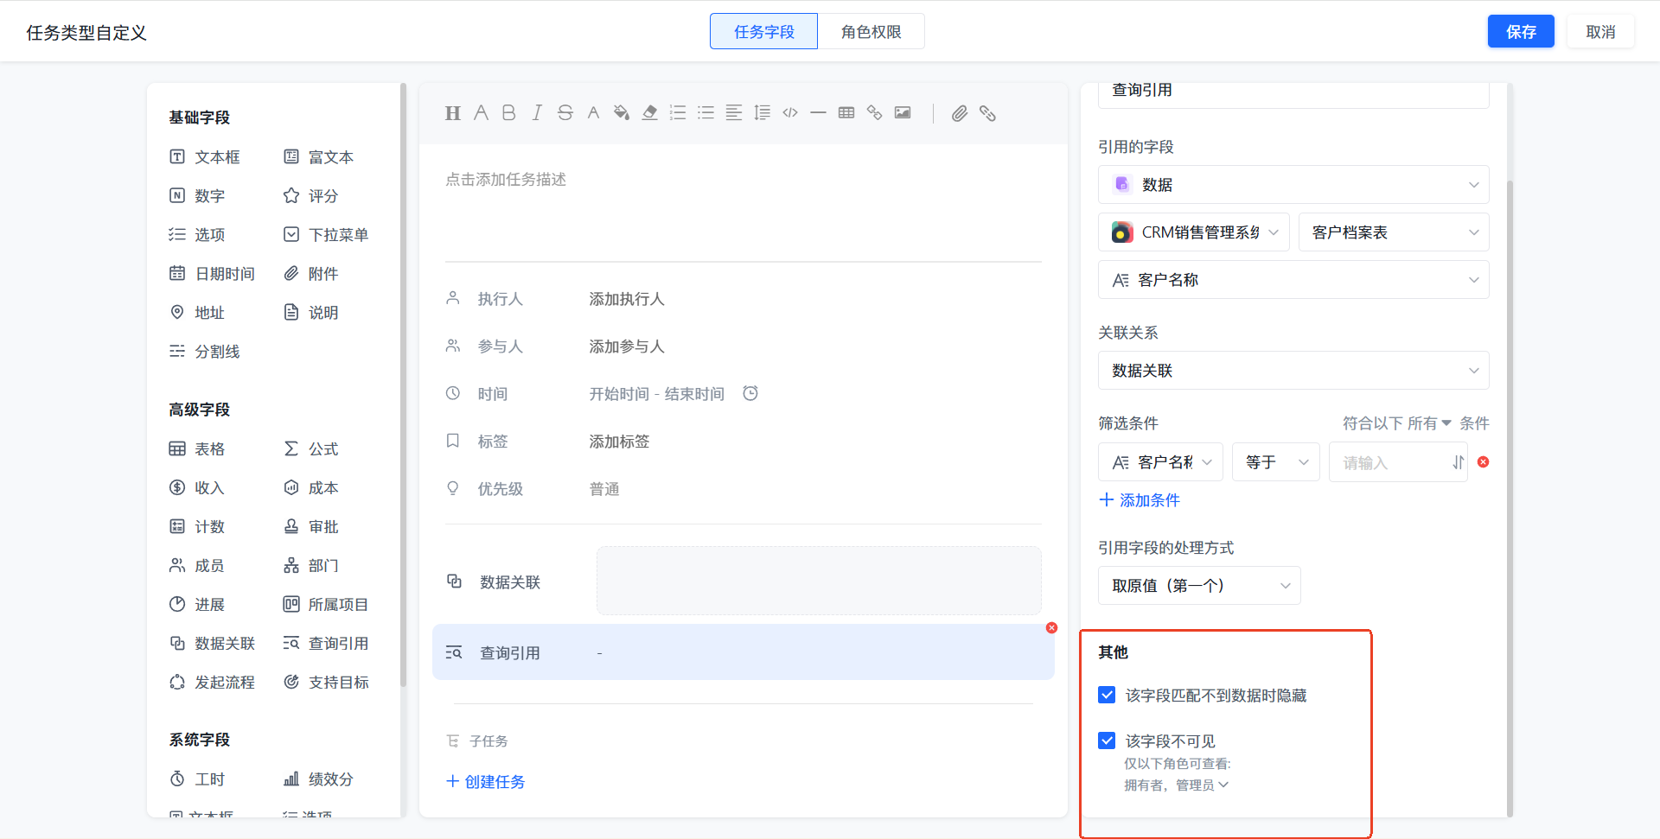Insert an ordered list
The height and width of the screenshot is (839, 1660).
point(678,113)
